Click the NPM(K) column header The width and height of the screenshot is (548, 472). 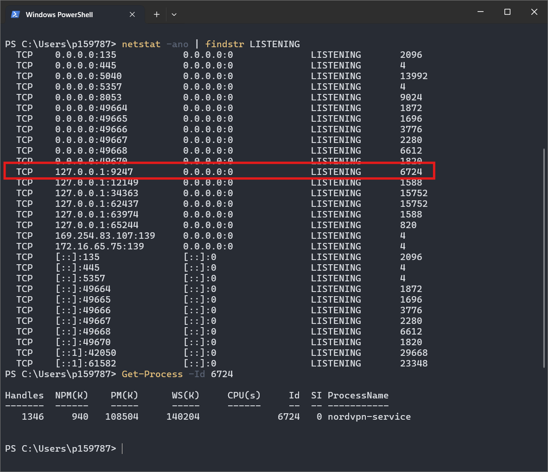point(72,396)
